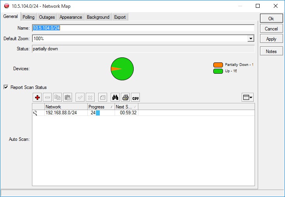Click the checkmark Enable icon

pyautogui.click(x=80, y=98)
